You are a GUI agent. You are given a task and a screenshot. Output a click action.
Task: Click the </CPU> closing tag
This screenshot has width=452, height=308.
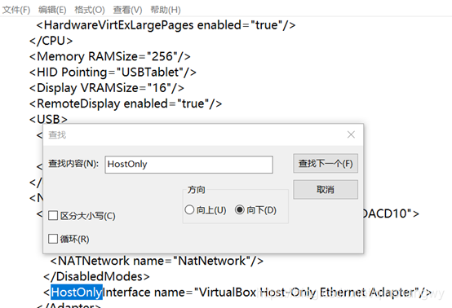[x=51, y=41]
